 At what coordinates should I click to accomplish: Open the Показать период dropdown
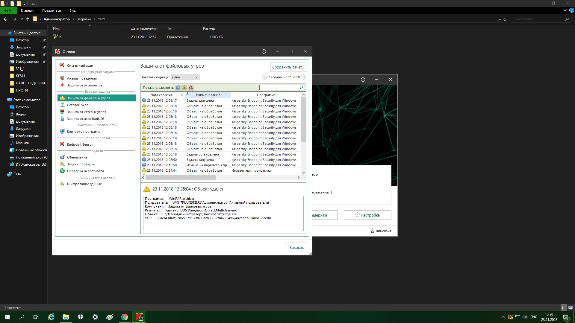(185, 77)
